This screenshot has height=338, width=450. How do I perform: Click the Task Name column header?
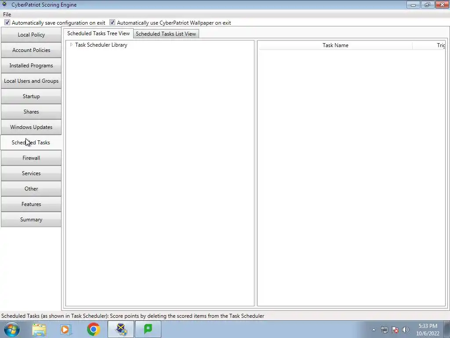click(335, 45)
